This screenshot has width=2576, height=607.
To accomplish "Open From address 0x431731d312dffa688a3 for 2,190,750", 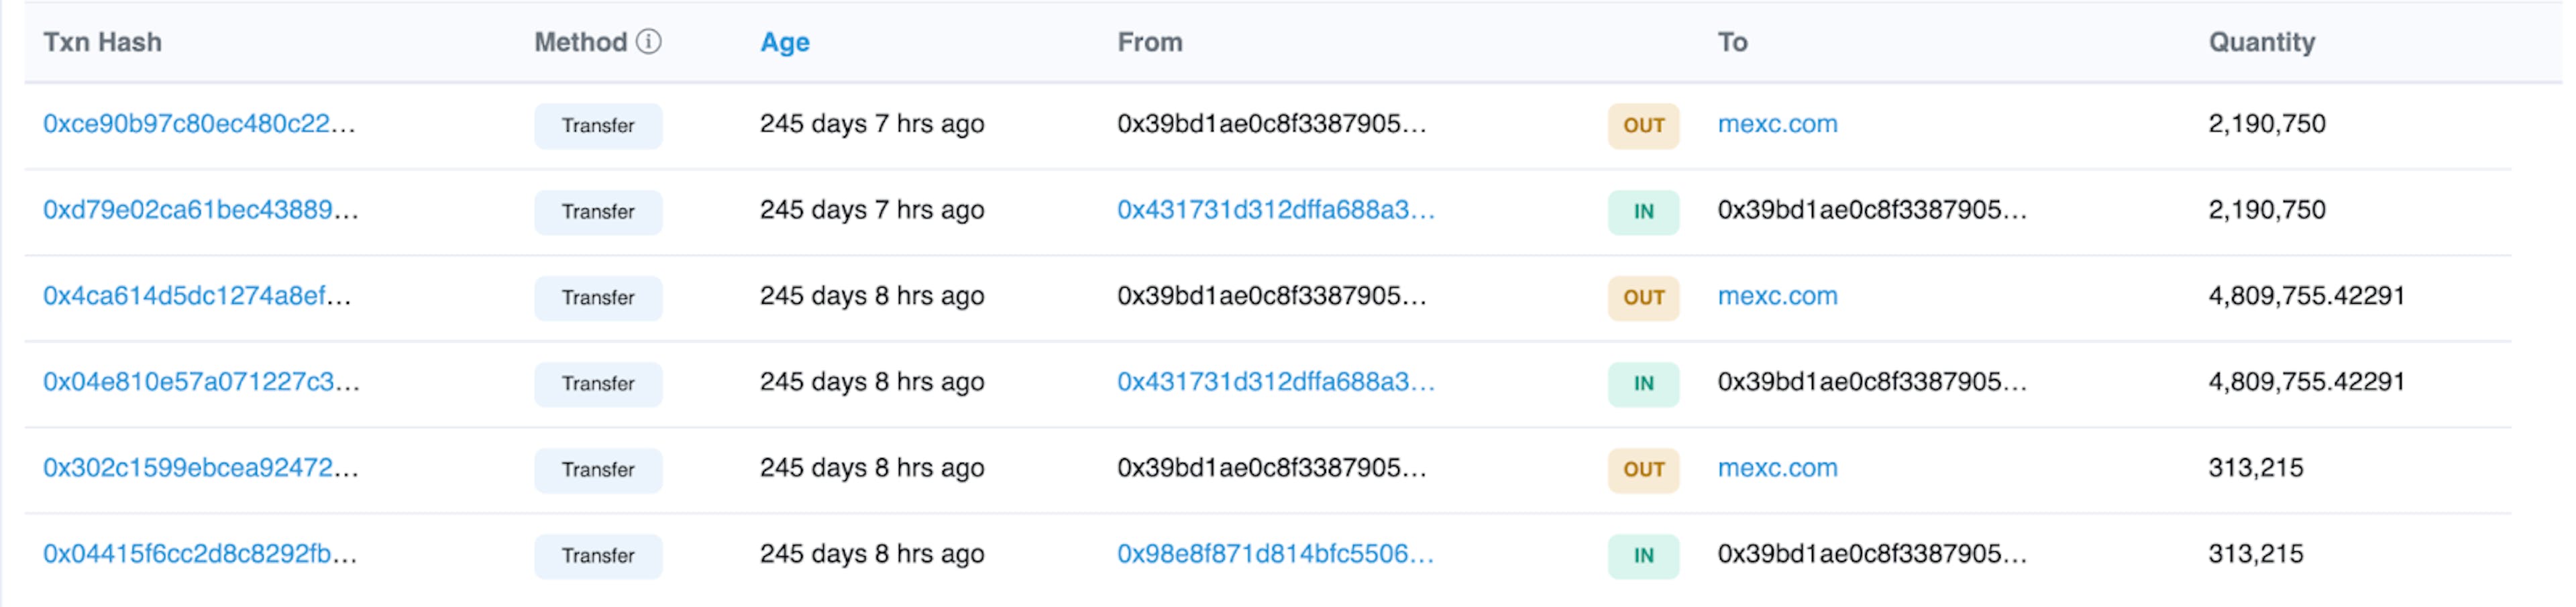I will 1276,210.
